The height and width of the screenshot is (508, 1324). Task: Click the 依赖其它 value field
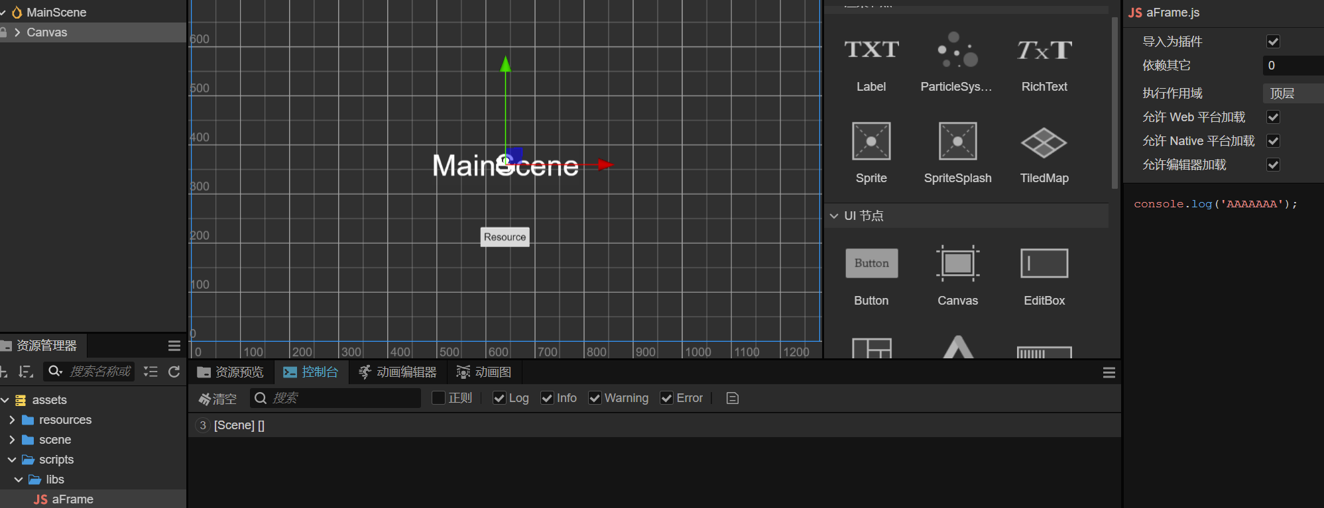(1293, 66)
